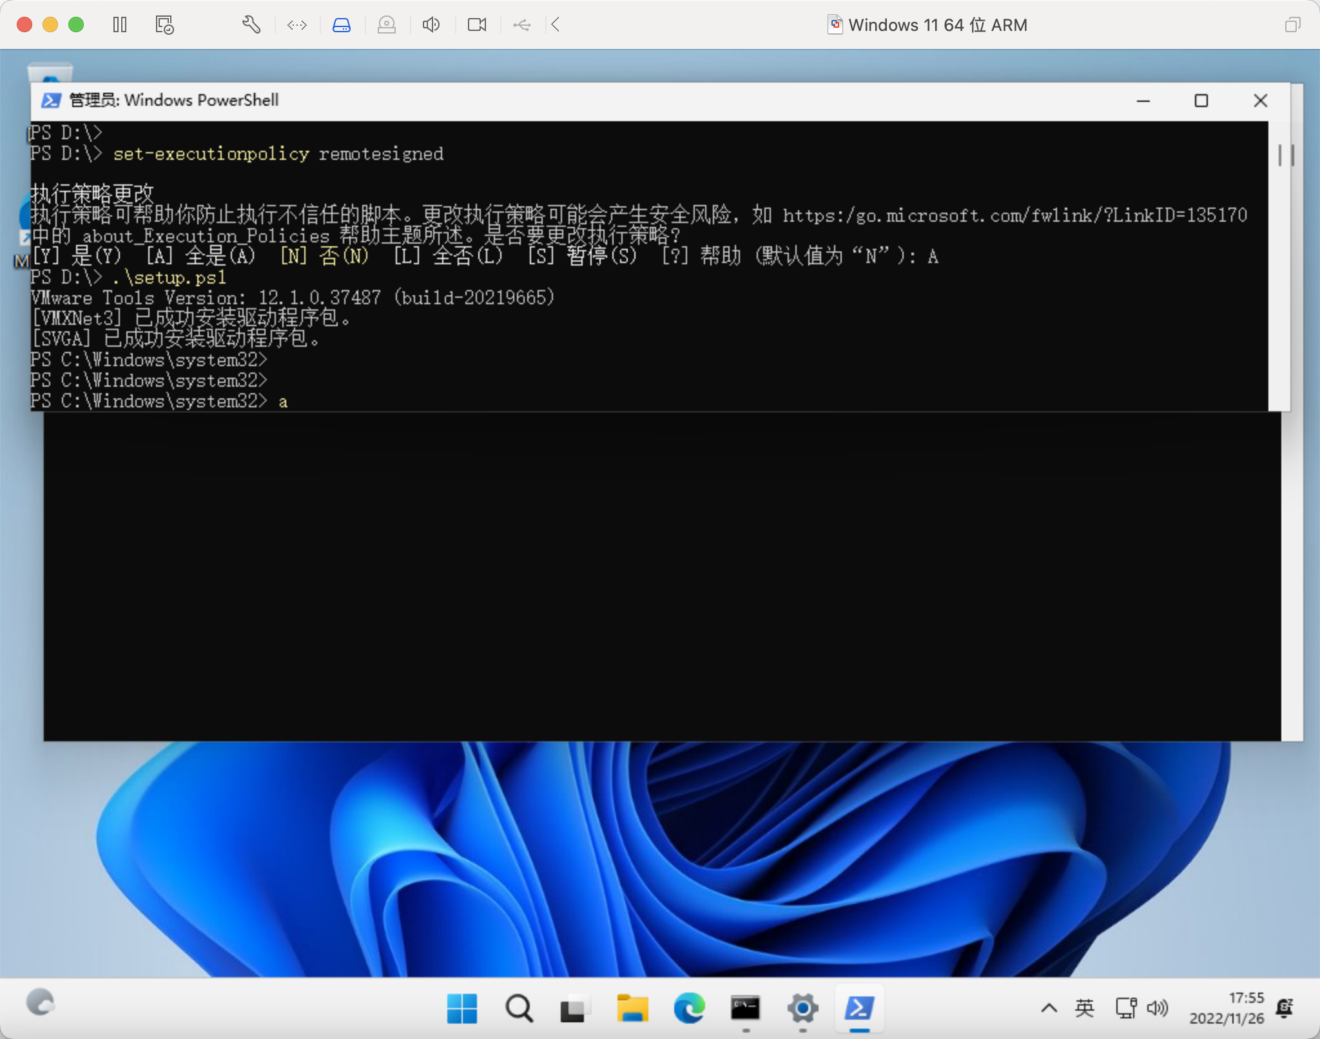Open Microsoft Edge from the taskbar
Viewport: 1320px width, 1039px height.
[689, 1008]
